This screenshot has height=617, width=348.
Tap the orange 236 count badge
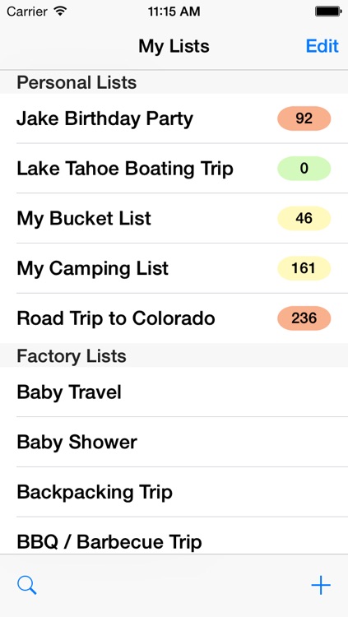(304, 318)
